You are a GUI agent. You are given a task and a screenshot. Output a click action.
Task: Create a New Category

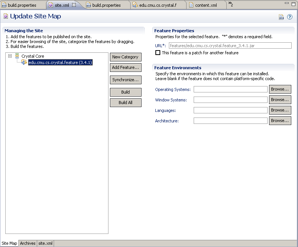tap(126, 57)
